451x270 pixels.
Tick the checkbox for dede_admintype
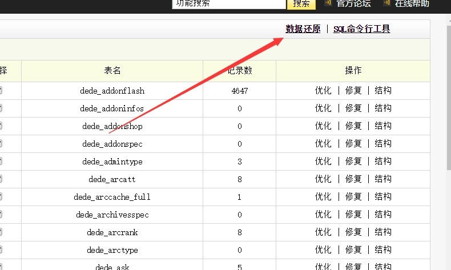tap(1, 161)
